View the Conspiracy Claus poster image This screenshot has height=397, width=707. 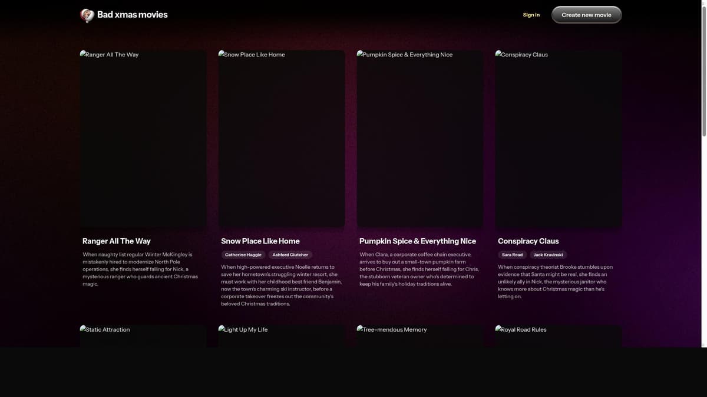[559, 139]
